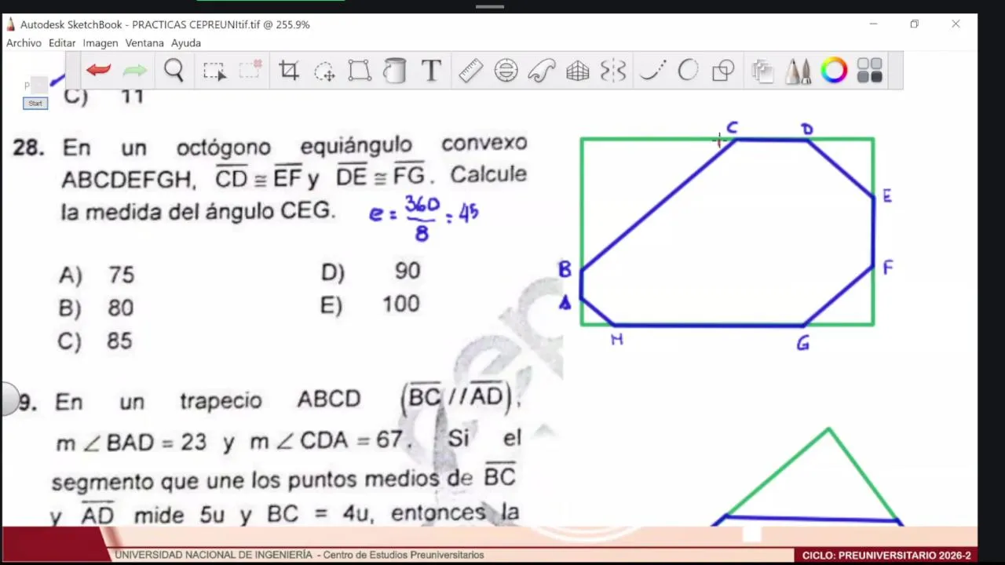Open the Imagen menu
1005x565 pixels.
pyautogui.click(x=100, y=43)
